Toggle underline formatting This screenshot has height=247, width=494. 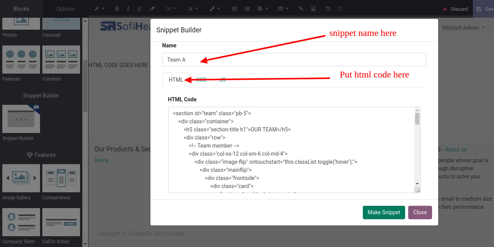[139, 8]
